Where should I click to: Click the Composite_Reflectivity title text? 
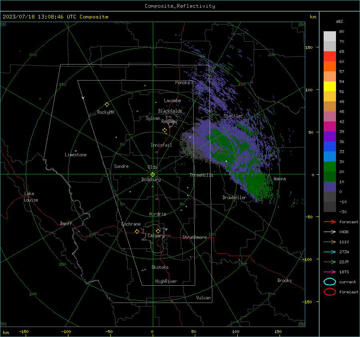180,6
